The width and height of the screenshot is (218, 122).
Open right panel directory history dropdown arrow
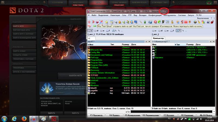(x=214, y=41)
